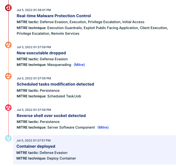The width and height of the screenshot is (176, 166).
Task: Click the Scheduled Task/Job technique text
Action: click(x=64, y=96)
